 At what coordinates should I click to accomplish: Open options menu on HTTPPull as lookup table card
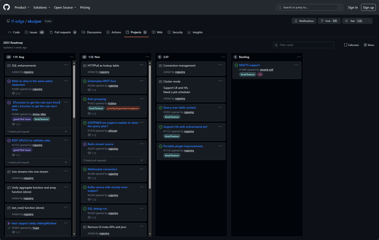[142, 65]
